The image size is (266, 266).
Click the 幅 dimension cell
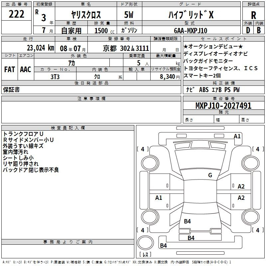click(226, 120)
